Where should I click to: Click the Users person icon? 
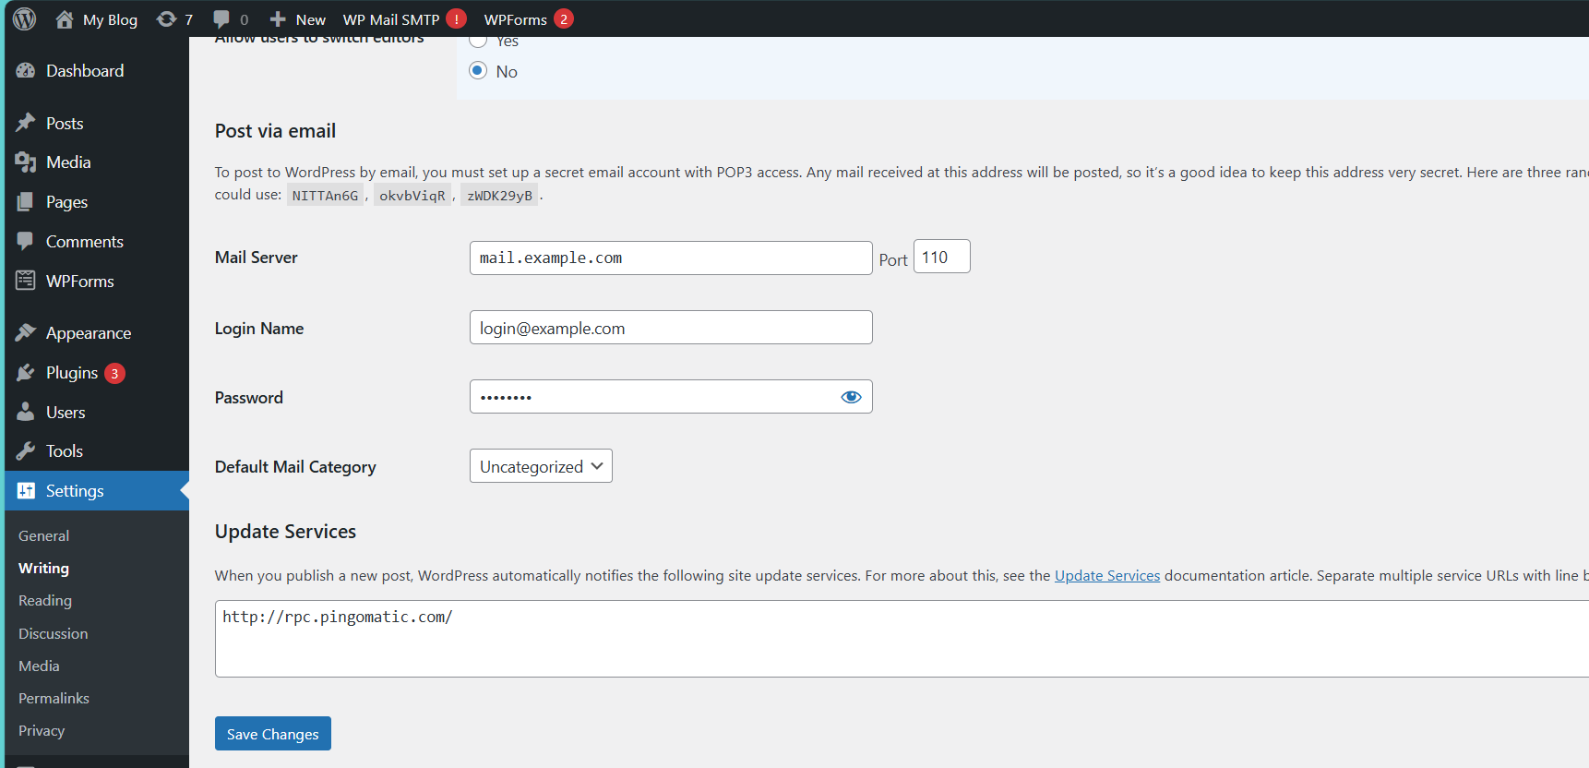(x=26, y=412)
